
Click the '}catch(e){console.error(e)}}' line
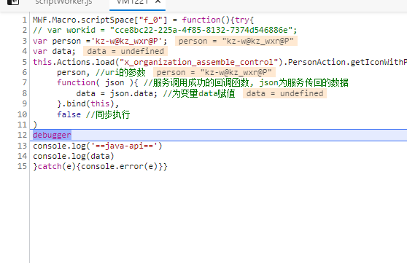click(100, 166)
